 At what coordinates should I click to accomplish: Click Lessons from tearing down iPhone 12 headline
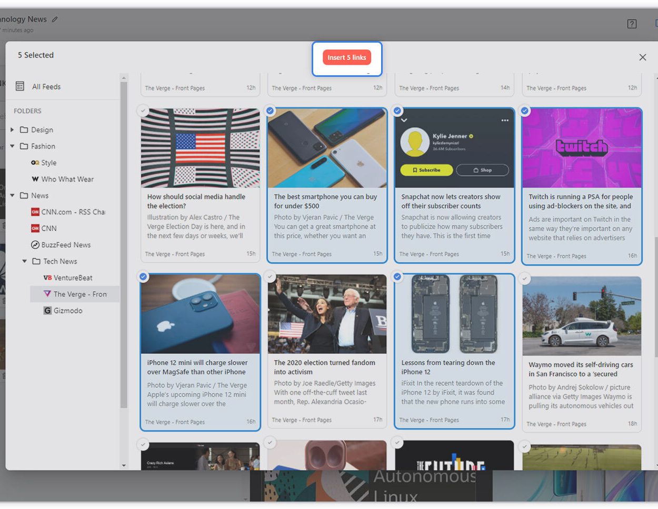448,367
